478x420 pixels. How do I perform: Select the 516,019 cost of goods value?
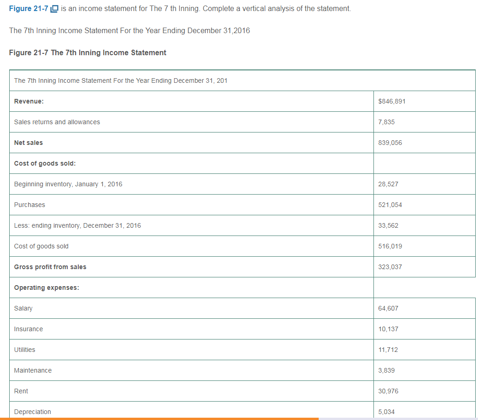pos(390,246)
